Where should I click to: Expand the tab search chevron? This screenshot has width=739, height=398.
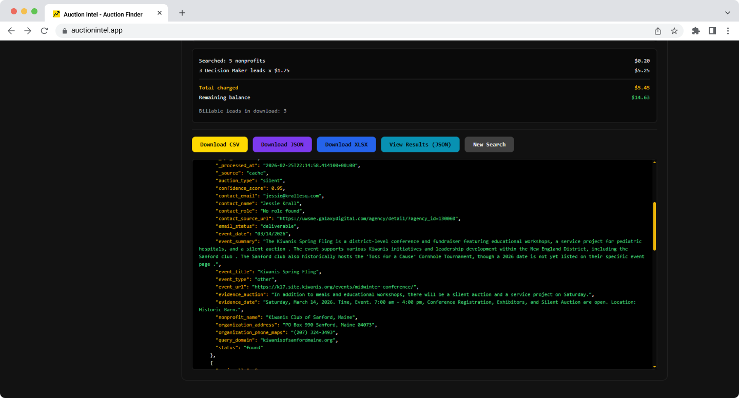point(727,13)
